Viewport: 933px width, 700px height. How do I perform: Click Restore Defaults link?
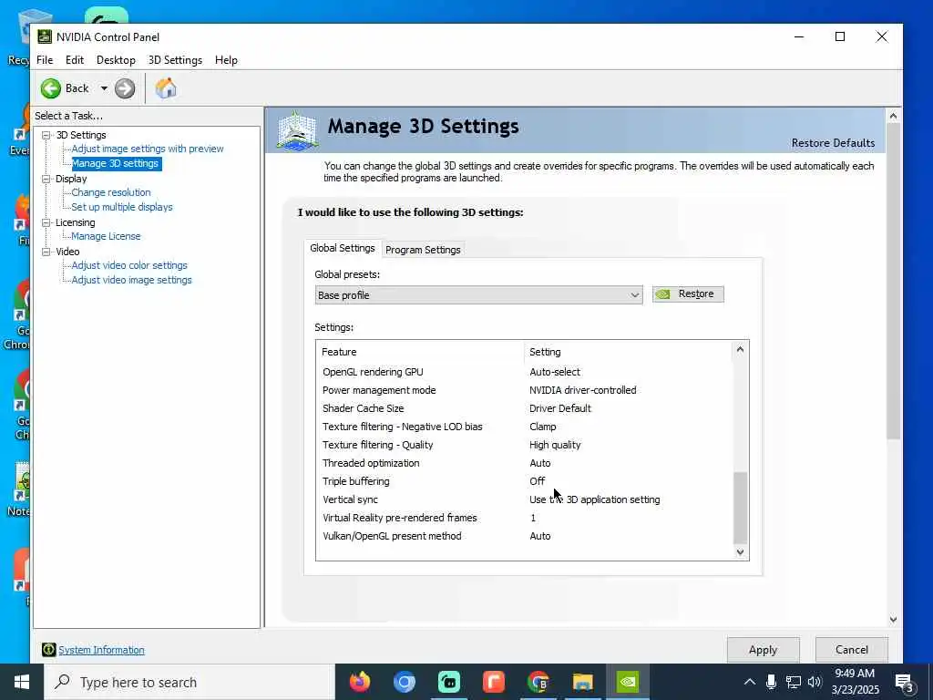click(x=833, y=143)
